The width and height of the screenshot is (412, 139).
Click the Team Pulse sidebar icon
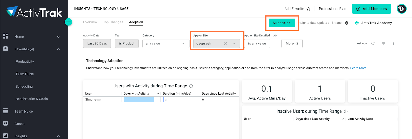5,111
